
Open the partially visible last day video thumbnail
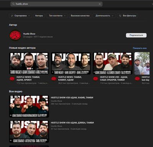(x=142, y=63)
